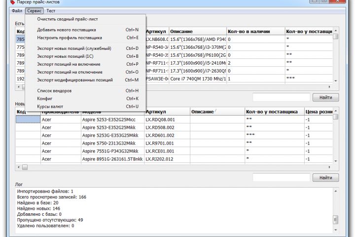Select Aspire 5253-E352G25Micc model cell

pyautogui.click(x=112, y=120)
